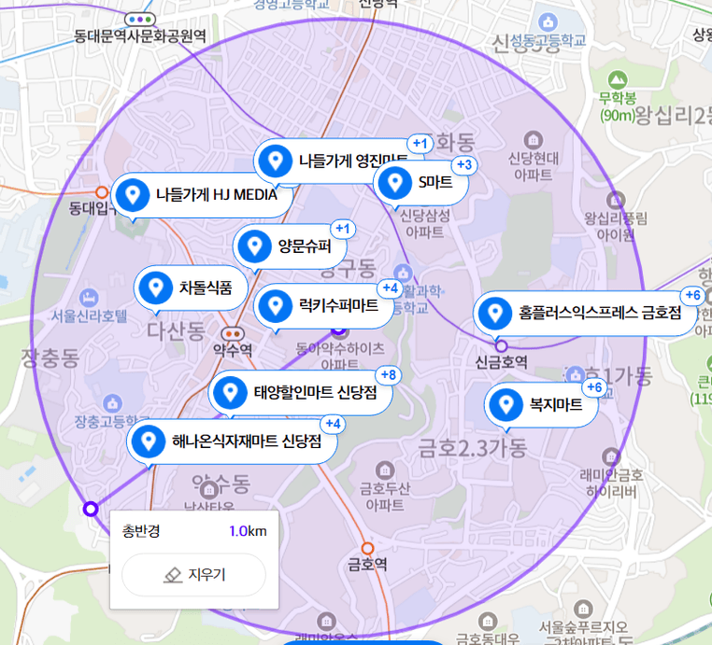Click the 총반경 label
Image resolution: width=712 pixels, height=645 pixels.
pyautogui.click(x=141, y=531)
